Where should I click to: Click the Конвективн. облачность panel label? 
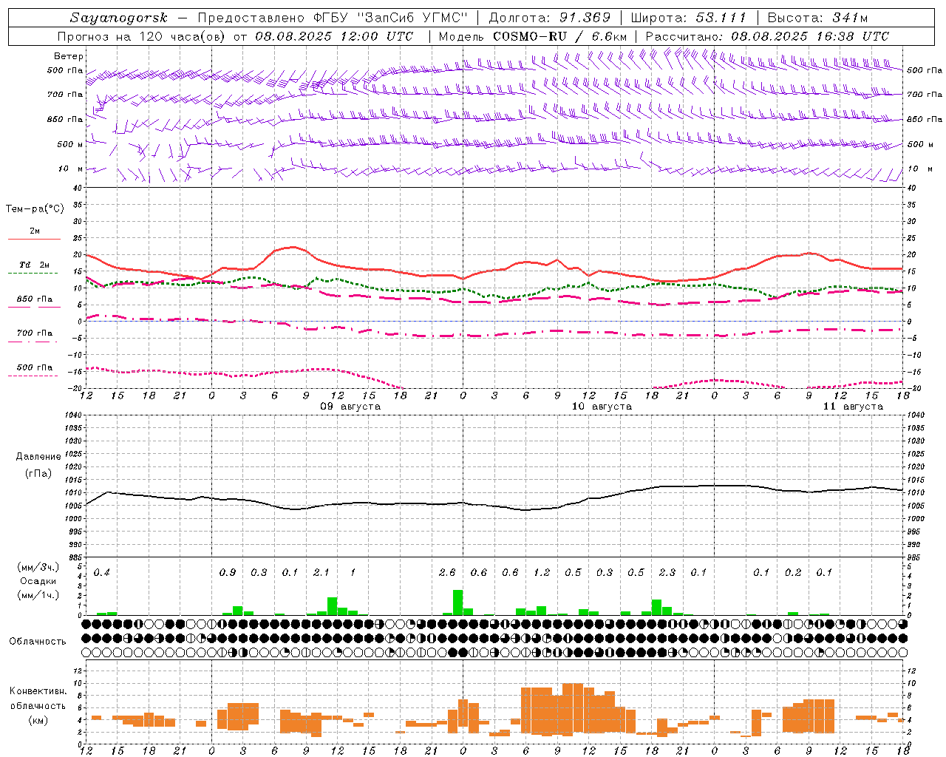tap(38, 699)
